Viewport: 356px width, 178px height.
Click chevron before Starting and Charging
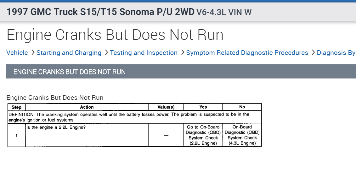[33, 53]
